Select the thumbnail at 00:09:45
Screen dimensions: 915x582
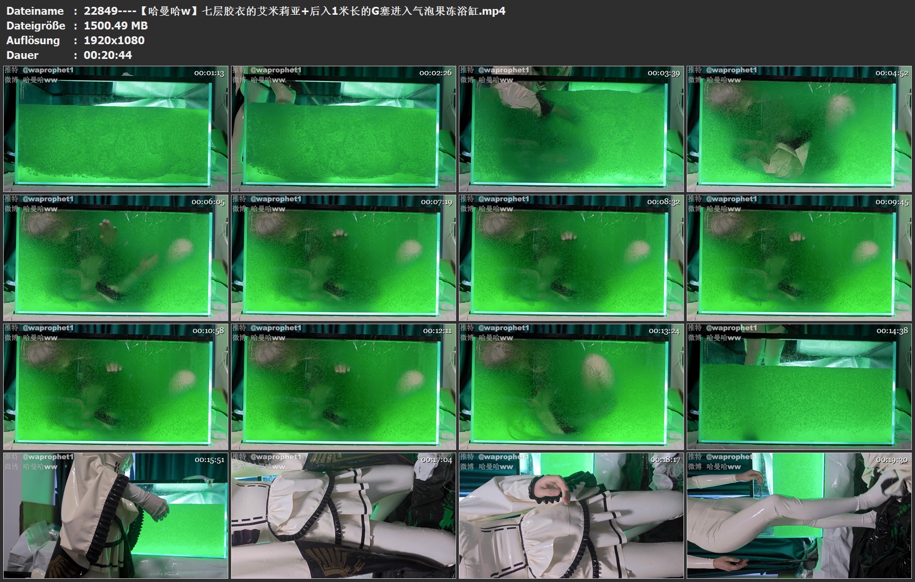799,257
